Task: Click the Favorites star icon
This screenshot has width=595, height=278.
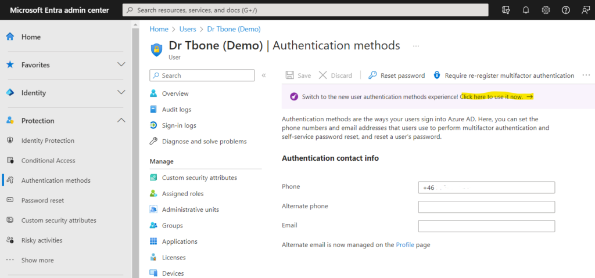Action: click(x=10, y=65)
